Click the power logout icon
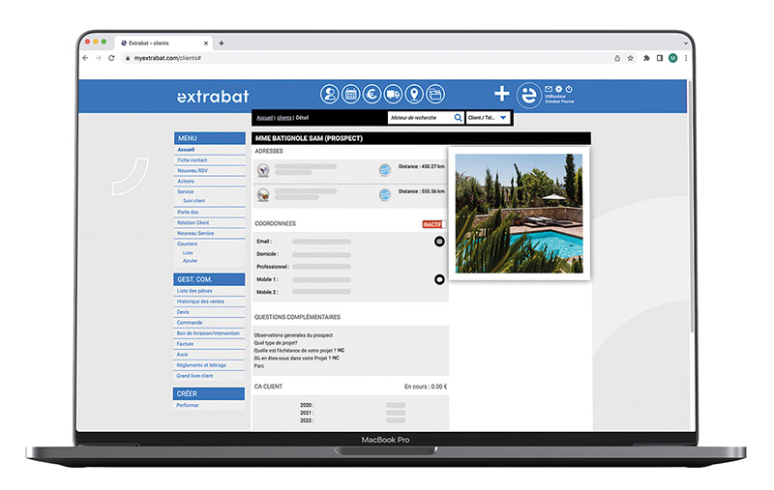Viewport: 774px width, 490px height. click(569, 89)
